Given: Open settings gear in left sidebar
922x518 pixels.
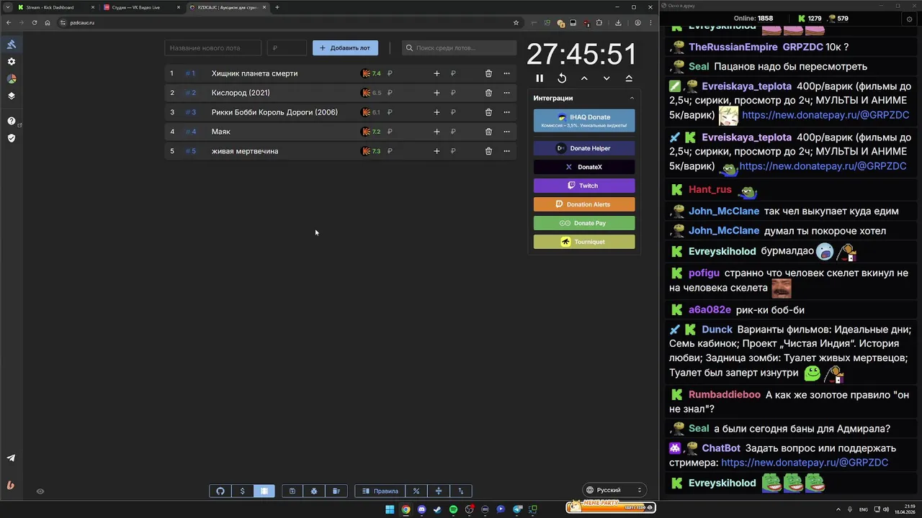Looking at the screenshot, I should 12,62.
